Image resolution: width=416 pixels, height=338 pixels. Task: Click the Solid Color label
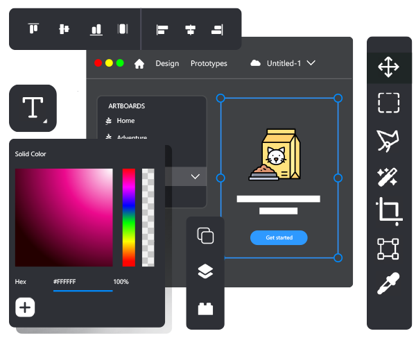pos(31,154)
